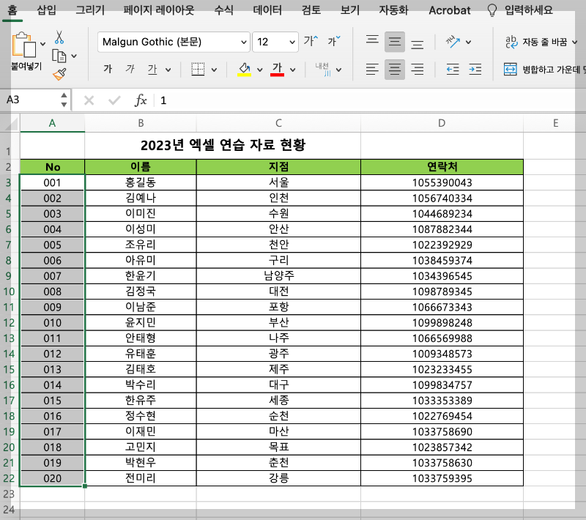Click the fx insert function icon
The height and width of the screenshot is (520, 586).
141,101
